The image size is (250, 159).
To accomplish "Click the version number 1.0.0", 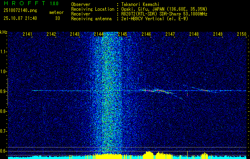I will pyautogui.click(x=54, y=3).
